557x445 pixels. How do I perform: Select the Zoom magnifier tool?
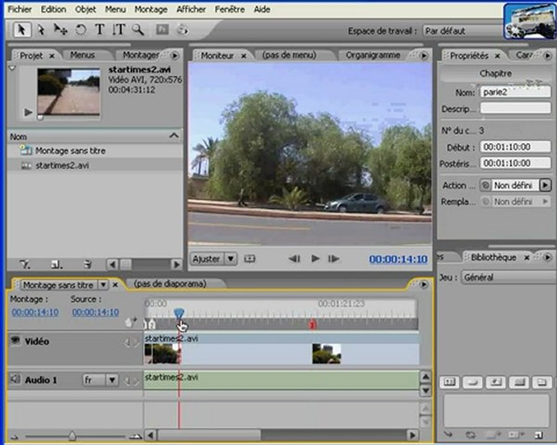[138, 30]
